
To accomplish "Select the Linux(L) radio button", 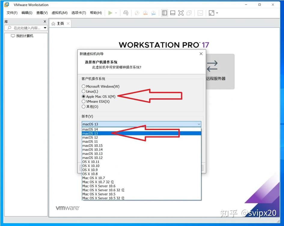I will [x=84, y=91].
